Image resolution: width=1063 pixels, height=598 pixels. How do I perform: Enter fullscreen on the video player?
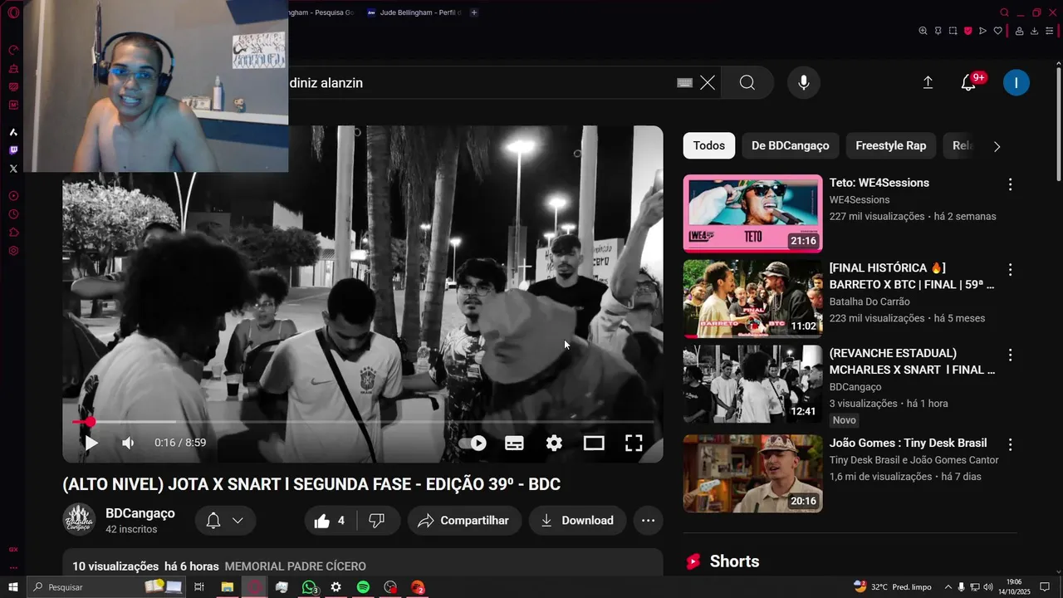pos(634,443)
